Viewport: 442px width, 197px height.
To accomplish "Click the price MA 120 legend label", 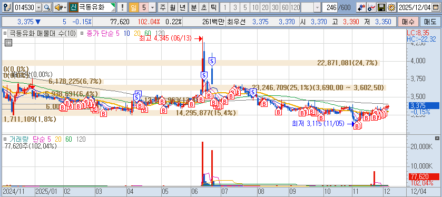I will (160, 34).
